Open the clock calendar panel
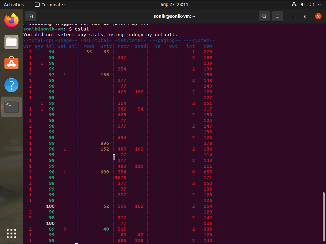326x244 pixels. [174, 5]
